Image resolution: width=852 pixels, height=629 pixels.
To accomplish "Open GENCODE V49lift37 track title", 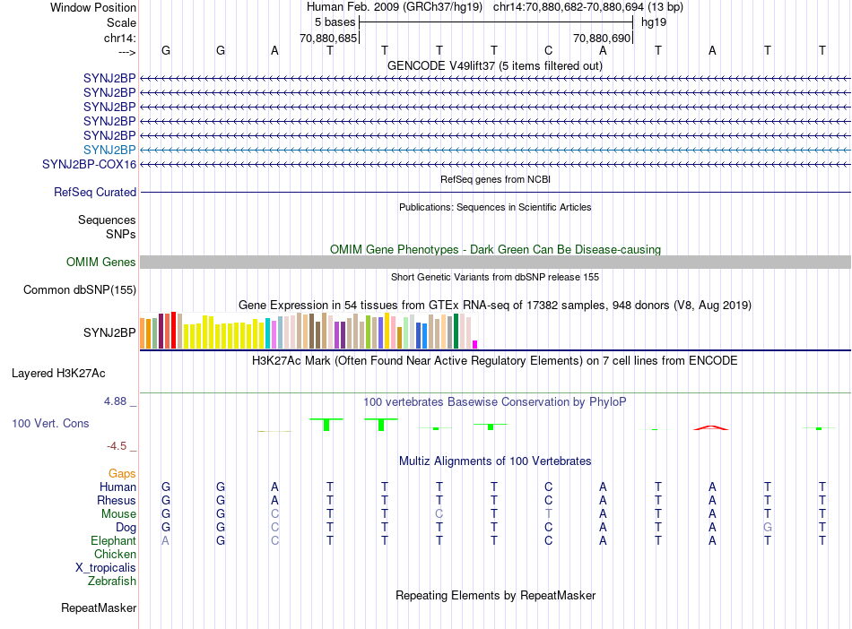I will (x=494, y=65).
